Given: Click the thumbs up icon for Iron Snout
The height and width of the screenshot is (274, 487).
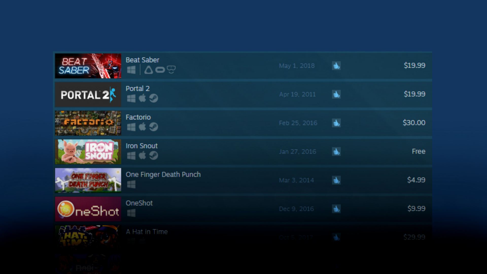Looking at the screenshot, I should (336, 151).
